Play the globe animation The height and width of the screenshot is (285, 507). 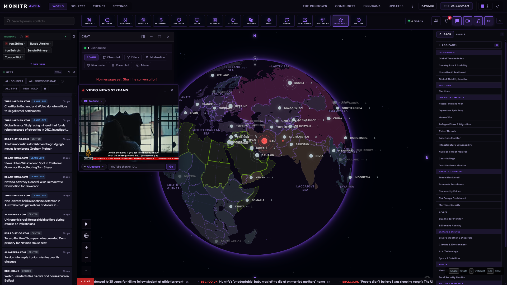click(86, 224)
